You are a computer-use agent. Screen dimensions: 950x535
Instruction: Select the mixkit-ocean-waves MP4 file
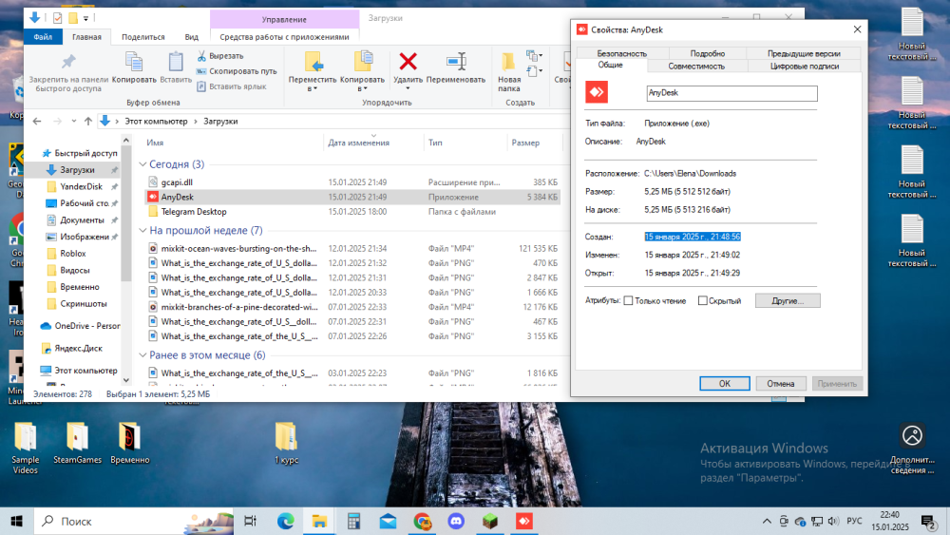352,248
